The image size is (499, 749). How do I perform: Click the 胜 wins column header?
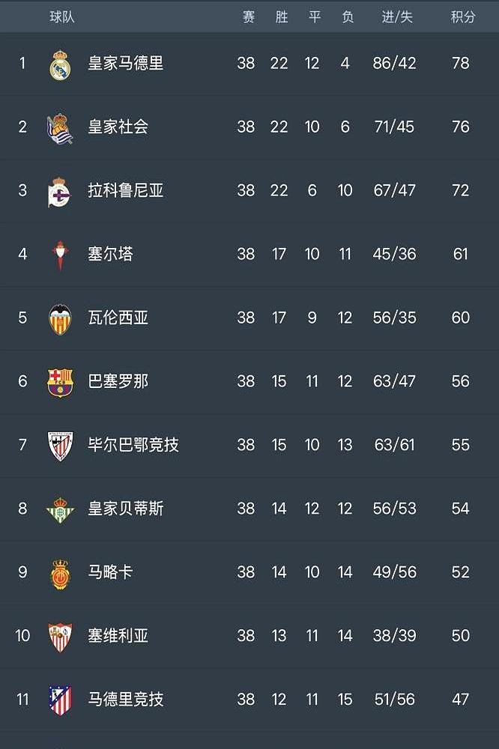[x=282, y=16]
